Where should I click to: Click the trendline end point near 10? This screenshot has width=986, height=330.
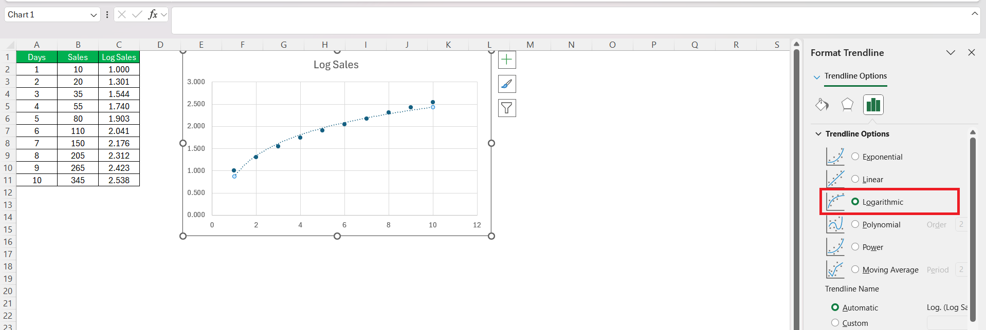[x=433, y=107]
